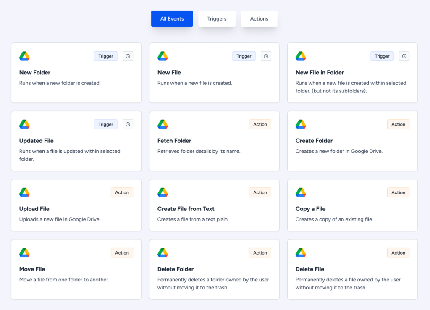The image size is (430, 310).
Task: Select the Drive icon on Create Folder card
Action: coord(301,124)
